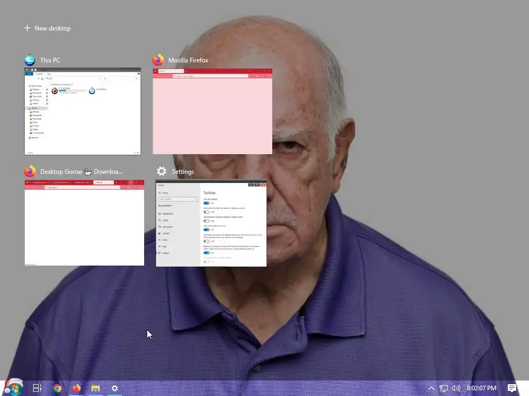Open the Start menu orb
This screenshot has height=396, width=529.
13,387
